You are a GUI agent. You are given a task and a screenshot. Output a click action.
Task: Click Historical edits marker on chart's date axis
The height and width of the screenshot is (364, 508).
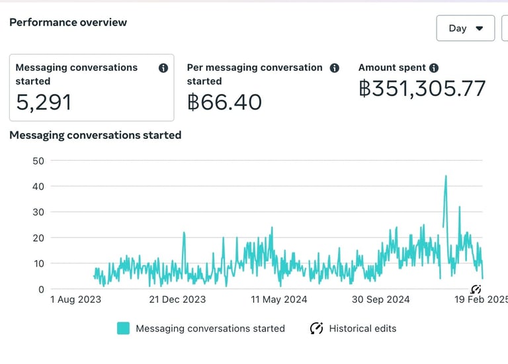click(x=476, y=289)
